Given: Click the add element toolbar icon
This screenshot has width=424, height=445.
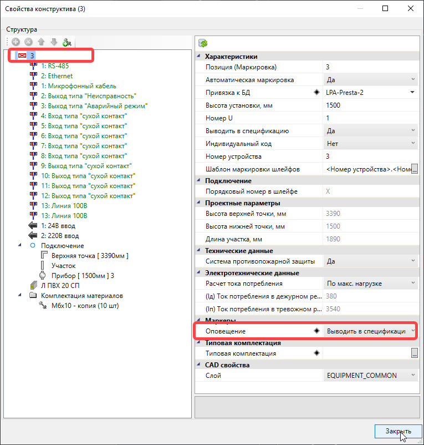Looking at the screenshot, I should coord(16,42).
